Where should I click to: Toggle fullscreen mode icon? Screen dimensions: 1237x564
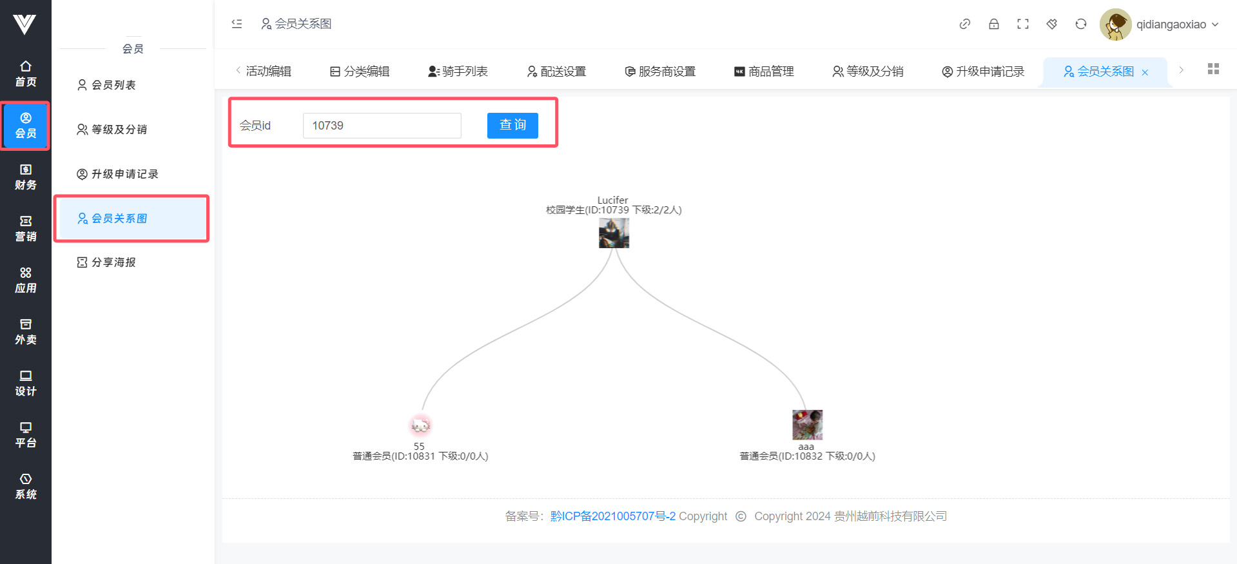[1022, 24]
